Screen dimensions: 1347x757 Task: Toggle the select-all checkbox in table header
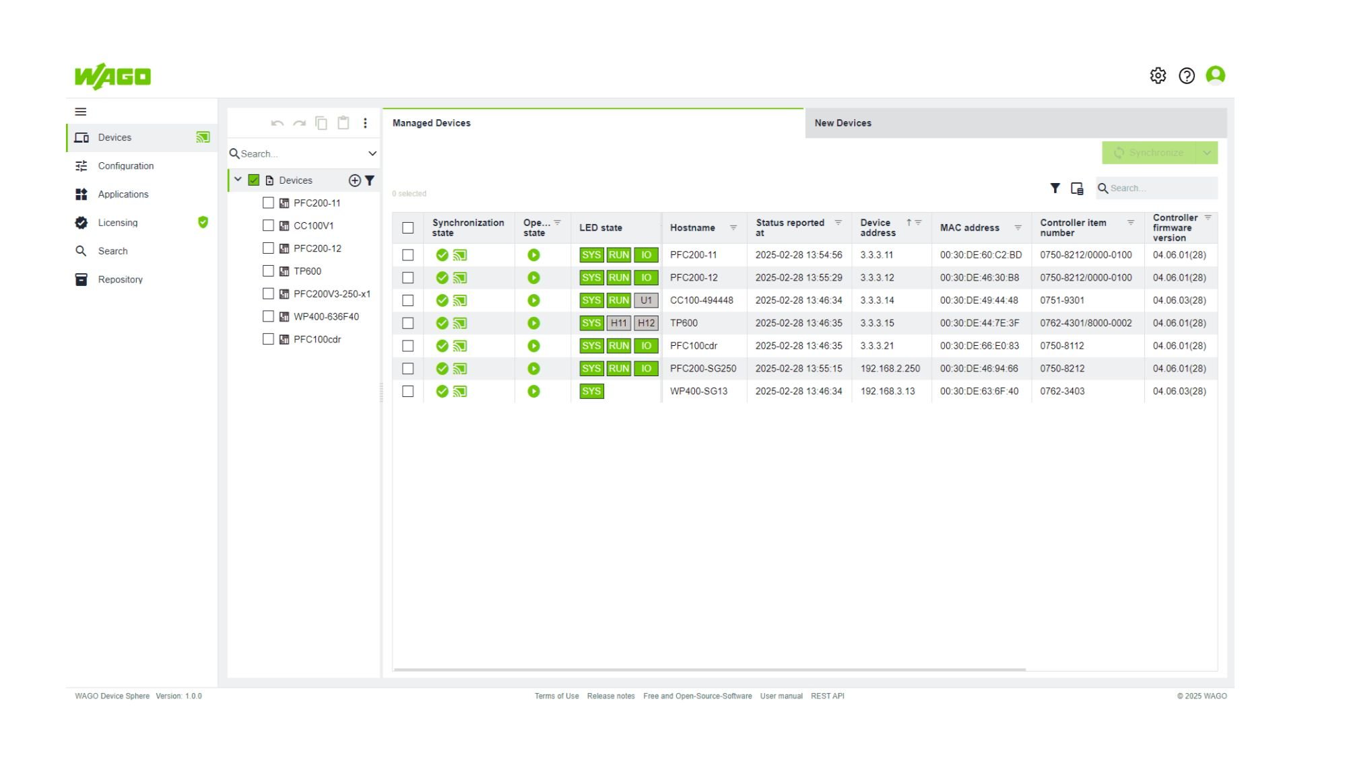(408, 228)
